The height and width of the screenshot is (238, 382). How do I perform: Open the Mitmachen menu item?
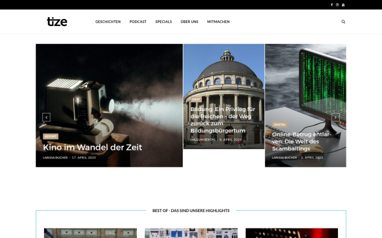(218, 22)
